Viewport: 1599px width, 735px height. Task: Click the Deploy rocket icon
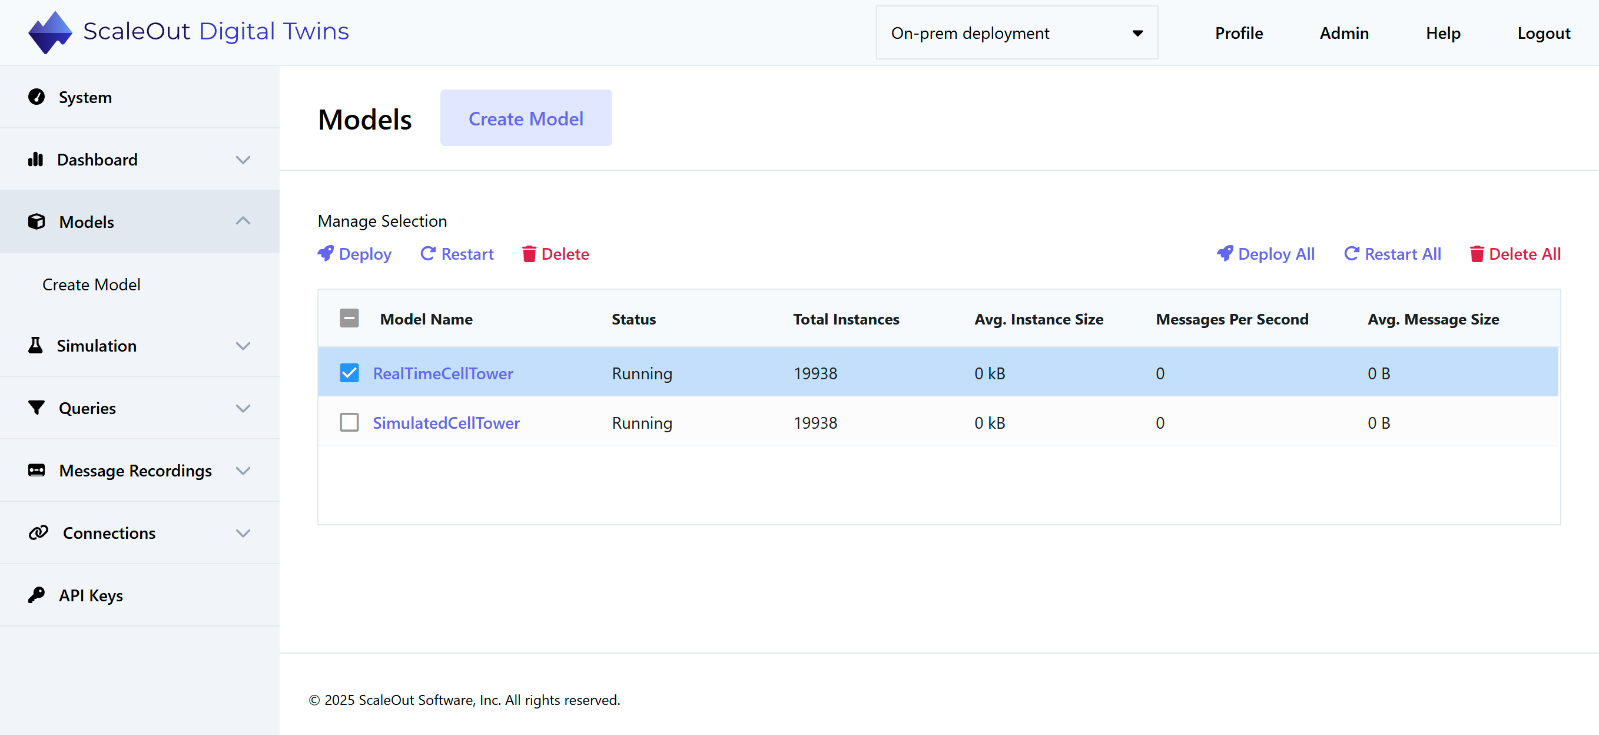(326, 253)
